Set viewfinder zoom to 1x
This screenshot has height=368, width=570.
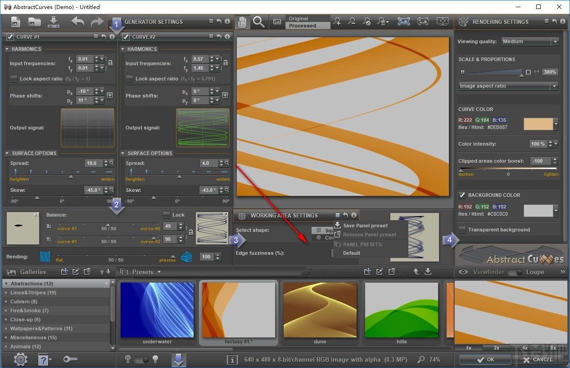469,348
